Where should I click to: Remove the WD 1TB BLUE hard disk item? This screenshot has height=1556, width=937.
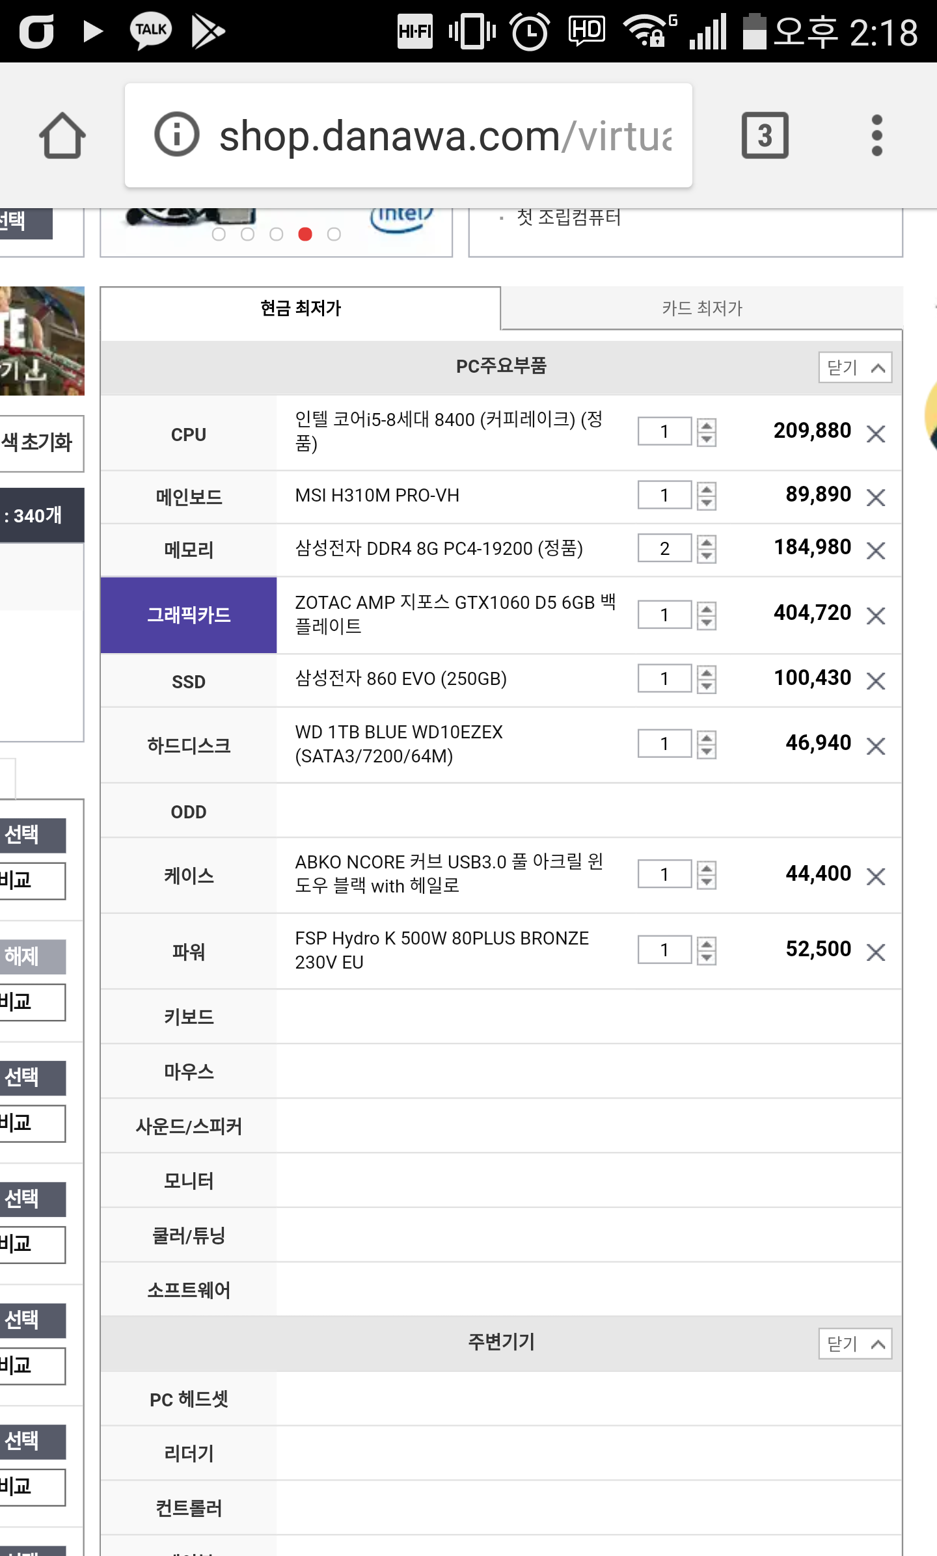coord(876,745)
